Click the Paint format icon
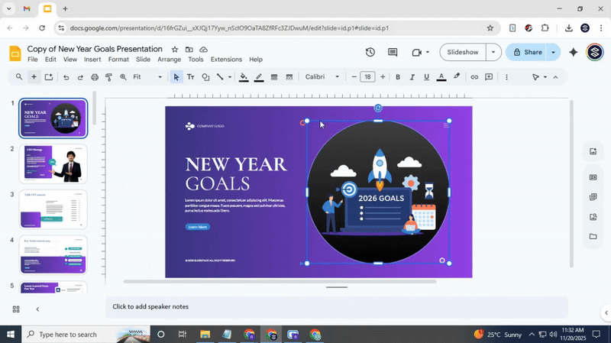Screen dimensions: 611x343 (x=109, y=77)
